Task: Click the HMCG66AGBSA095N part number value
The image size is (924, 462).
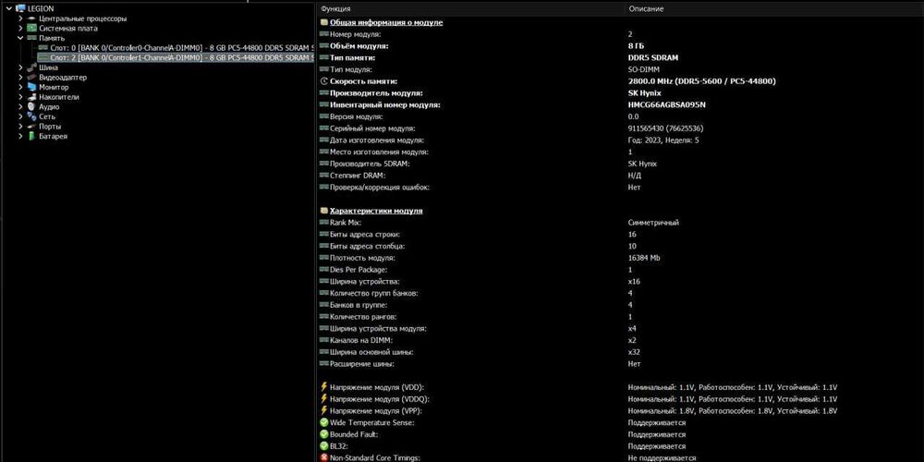Action: point(666,105)
